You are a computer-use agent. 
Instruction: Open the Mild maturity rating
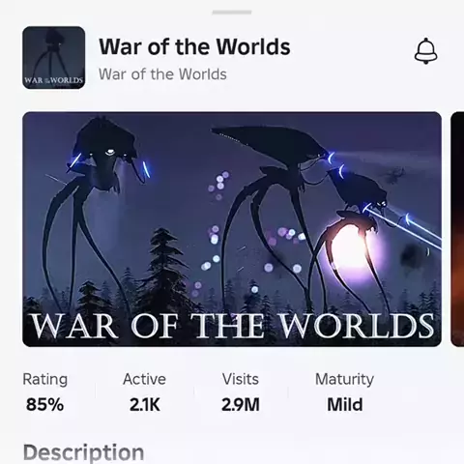[x=345, y=405]
